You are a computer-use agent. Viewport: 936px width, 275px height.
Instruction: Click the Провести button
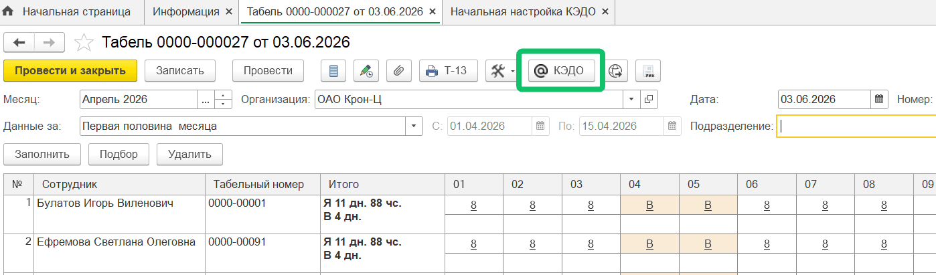pyautogui.click(x=268, y=70)
